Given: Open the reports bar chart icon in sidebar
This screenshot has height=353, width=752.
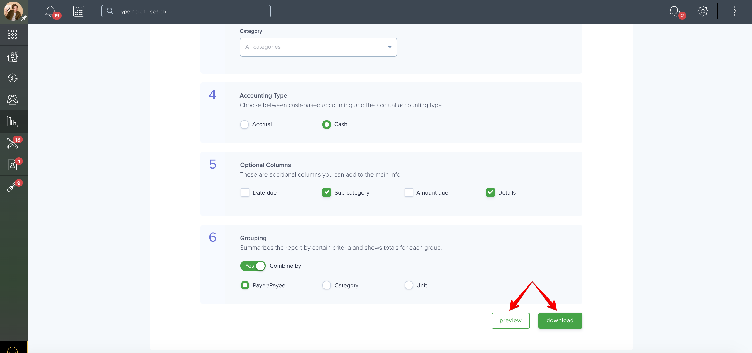Looking at the screenshot, I should pyautogui.click(x=12, y=121).
